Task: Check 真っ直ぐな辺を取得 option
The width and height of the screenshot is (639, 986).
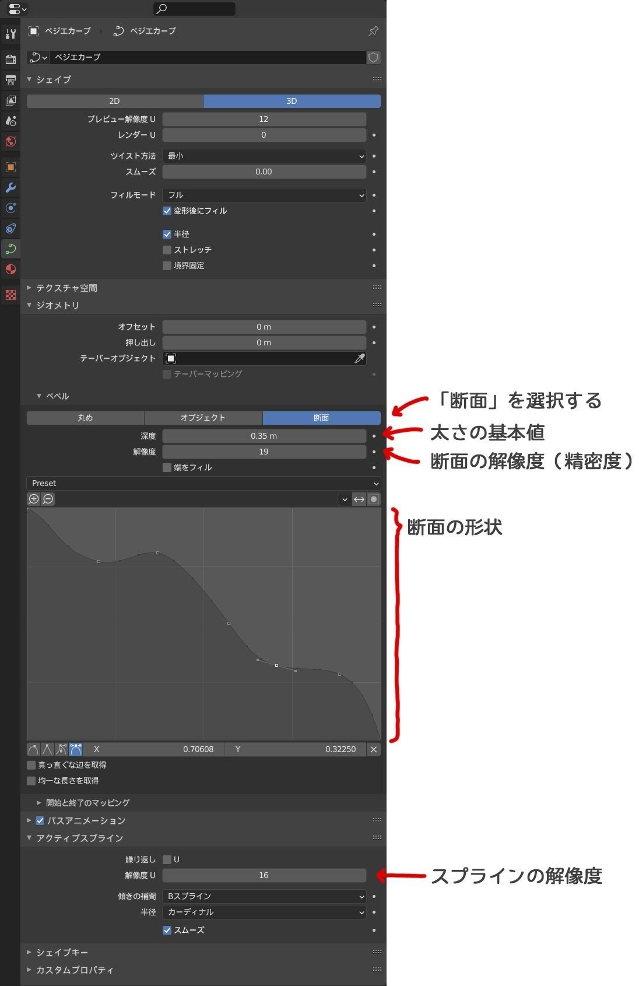Action: (x=31, y=765)
